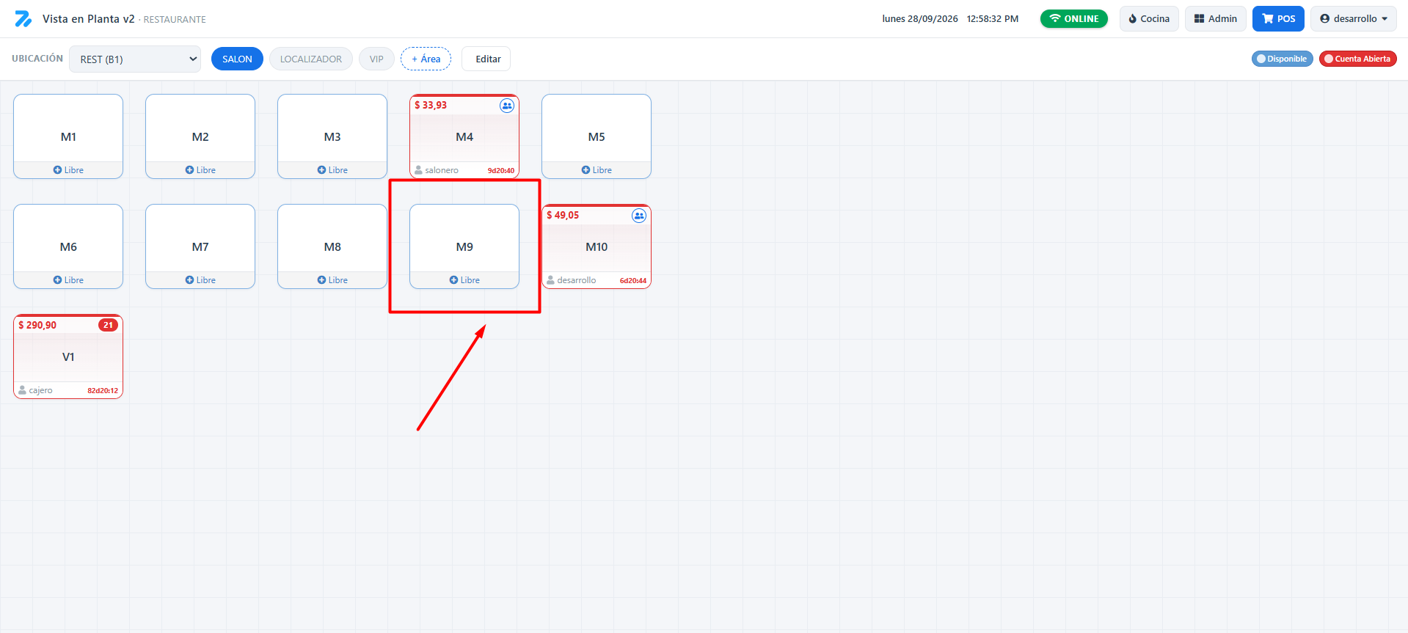Click the 6d20:44 timer on M10
Image resolution: width=1408 pixels, height=633 pixels.
[633, 281]
